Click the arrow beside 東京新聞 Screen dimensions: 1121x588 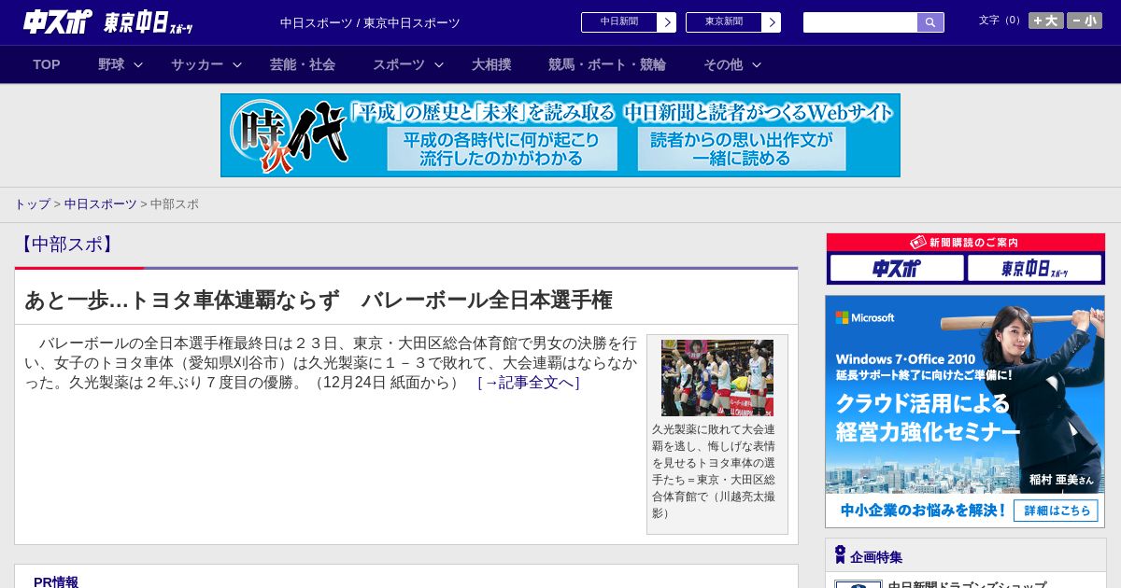pyautogui.click(x=772, y=22)
